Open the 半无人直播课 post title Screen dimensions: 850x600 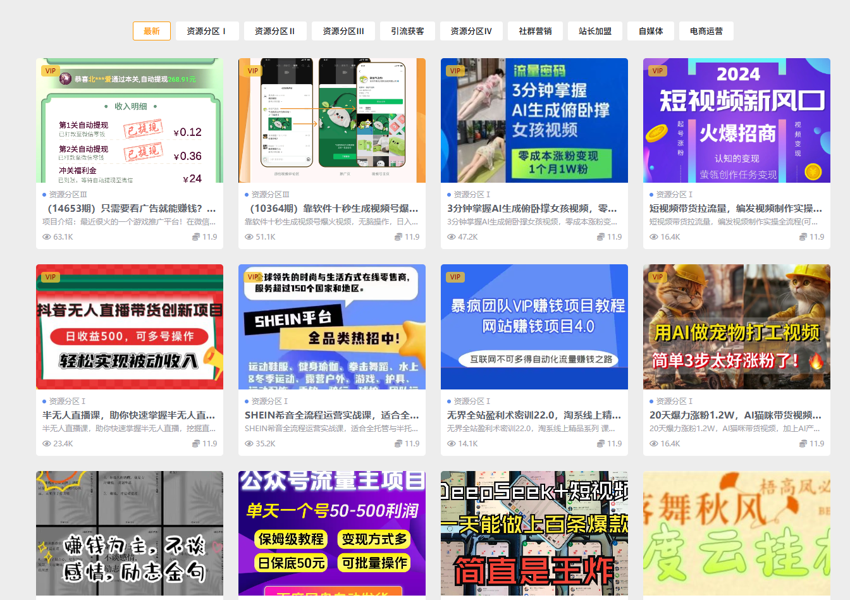coord(129,415)
